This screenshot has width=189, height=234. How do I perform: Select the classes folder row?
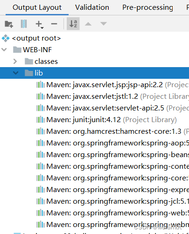point(94,62)
